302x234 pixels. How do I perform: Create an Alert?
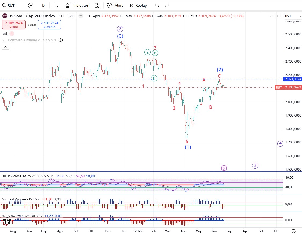click(x=115, y=5)
